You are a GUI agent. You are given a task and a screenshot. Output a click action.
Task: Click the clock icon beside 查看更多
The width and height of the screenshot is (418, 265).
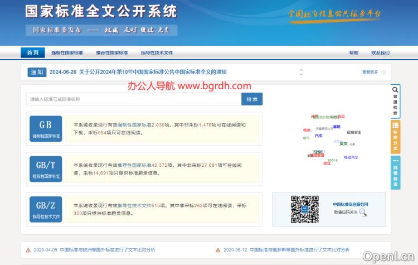pos(383,72)
